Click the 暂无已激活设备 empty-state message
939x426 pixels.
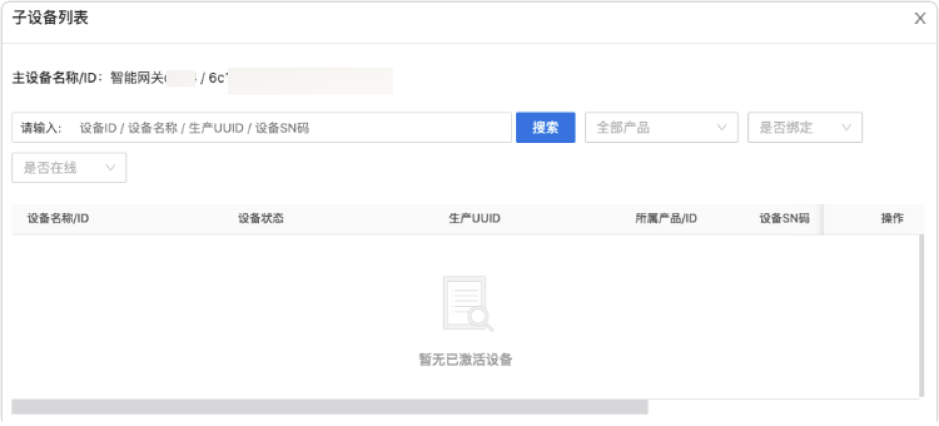464,360
